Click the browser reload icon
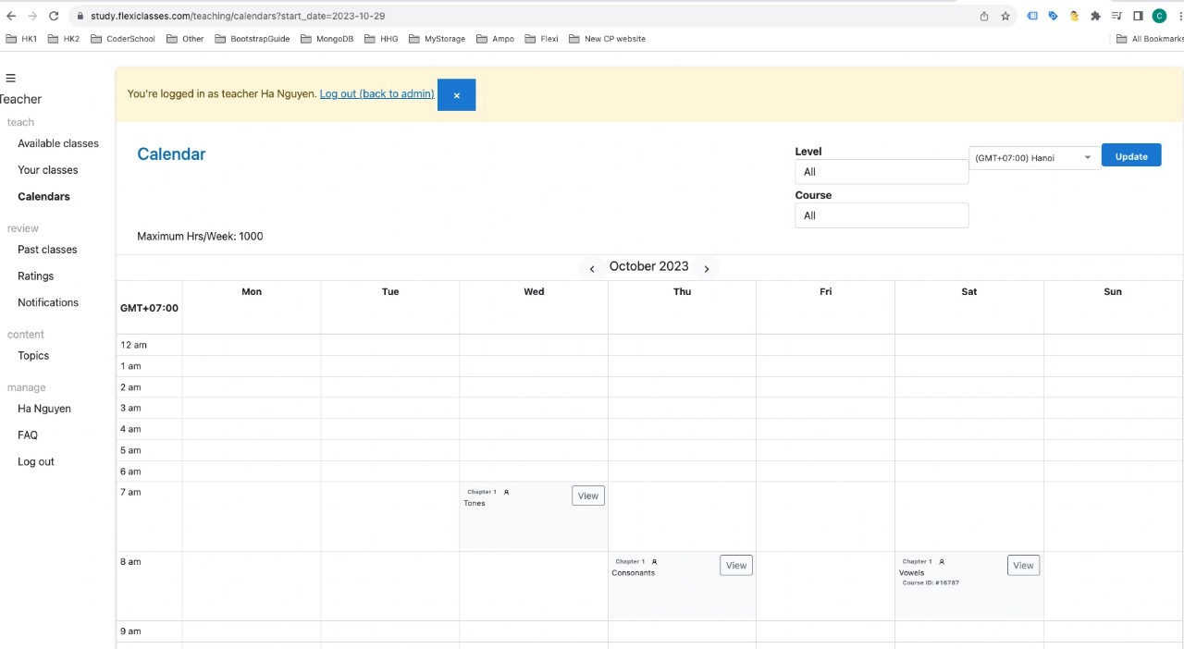 [x=54, y=16]
